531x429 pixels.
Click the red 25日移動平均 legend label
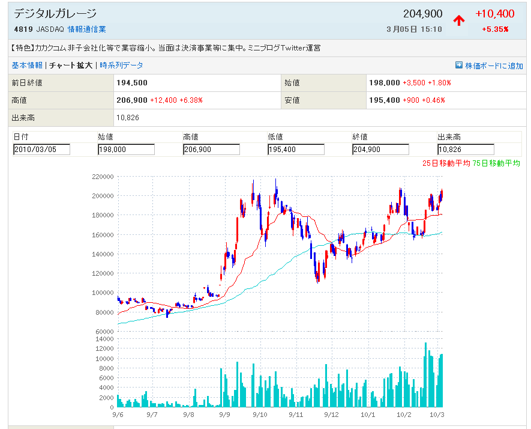click(446, 163)
